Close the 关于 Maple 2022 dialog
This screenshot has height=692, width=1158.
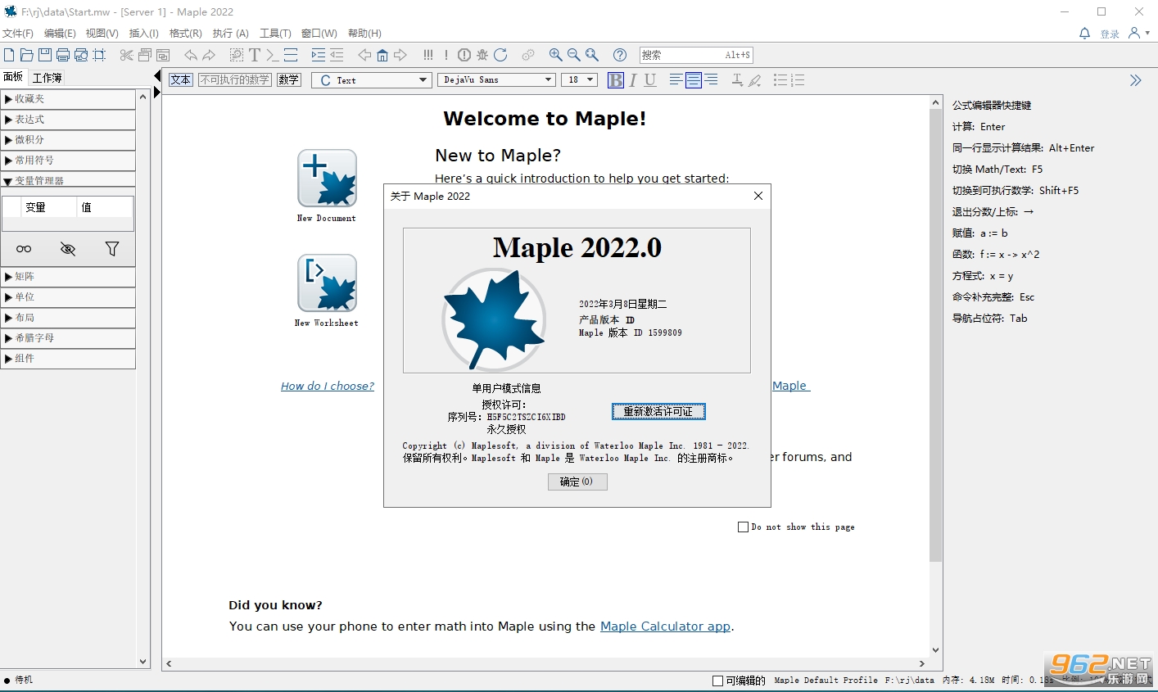click(758, 196)
